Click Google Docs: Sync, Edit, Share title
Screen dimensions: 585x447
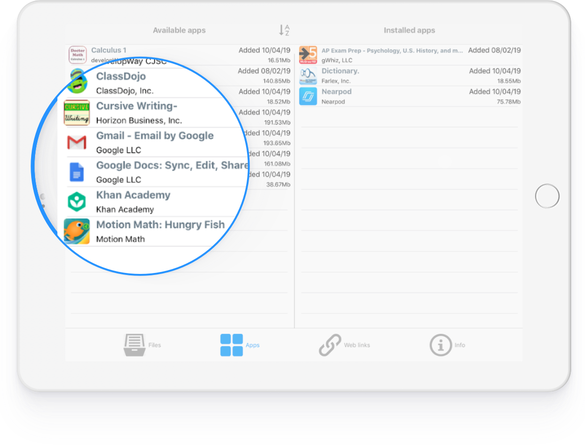click(172, 165)
